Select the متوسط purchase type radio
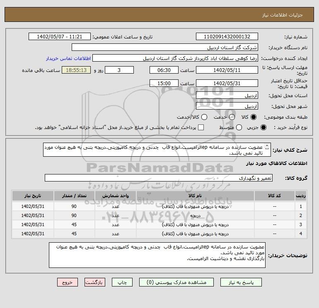 (239, 127)
